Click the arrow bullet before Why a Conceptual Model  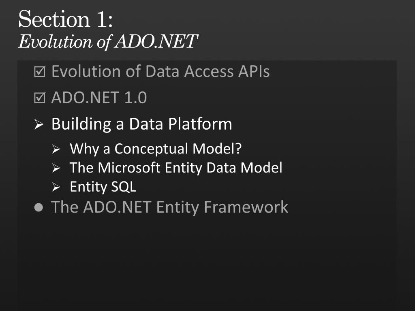(x=56, y=149)
